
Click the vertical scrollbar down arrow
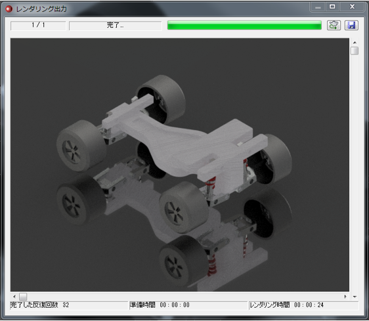click(x=355, y=297)
